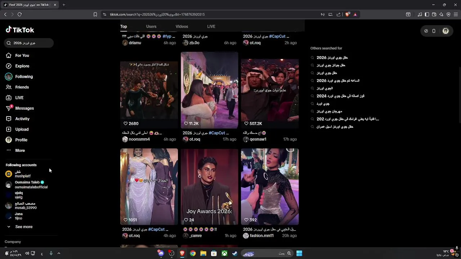Open the video with 11.2K likes
This screenshot has height=259, width=461.
(x=209, y=90)
